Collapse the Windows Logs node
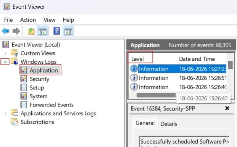The width and height of the screenshot is (237, 147). pyautogui.click(x=5, y=62)
